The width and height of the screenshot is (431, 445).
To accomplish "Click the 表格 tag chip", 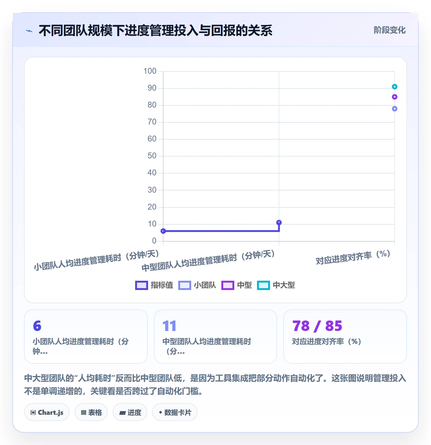I will tap(91, 412).
